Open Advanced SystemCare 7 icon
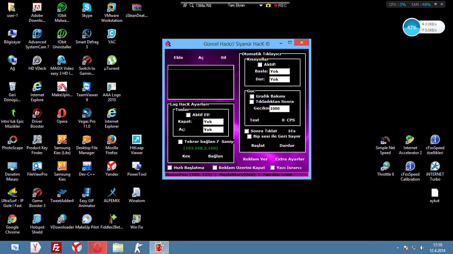The image size is (453, 254). click(37, 39)
